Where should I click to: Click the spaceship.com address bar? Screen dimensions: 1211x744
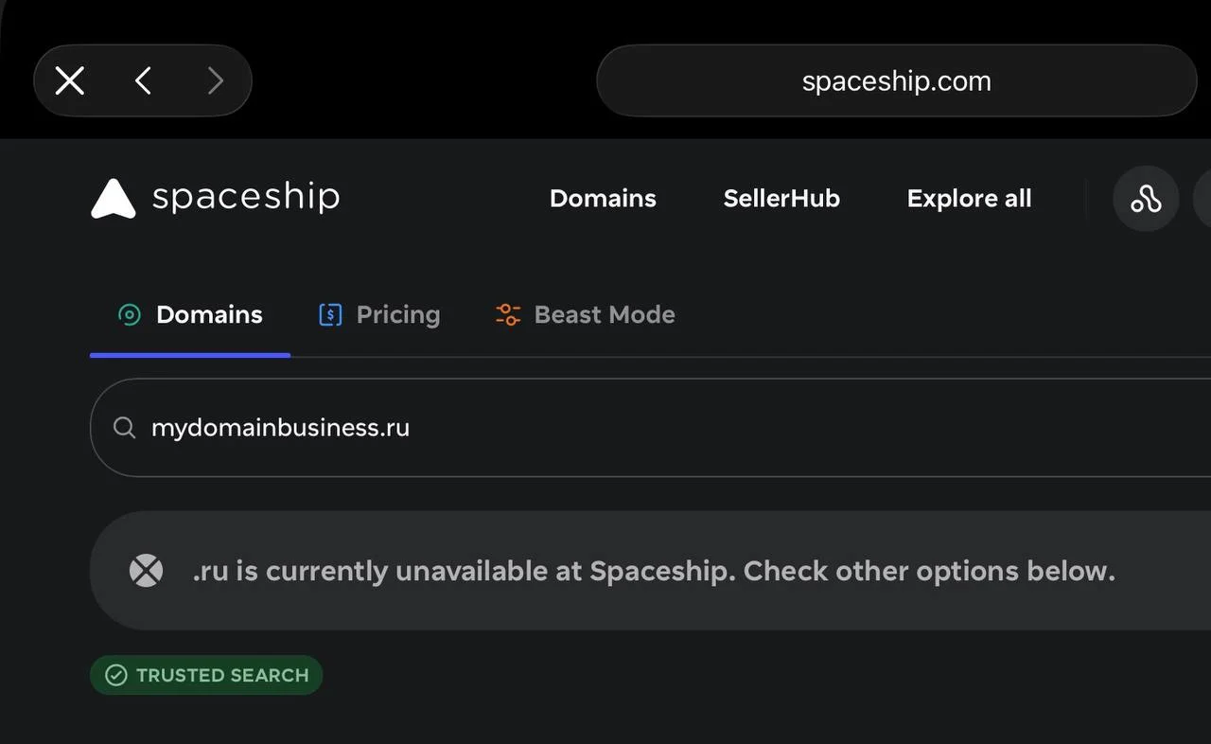tap(896, 80)
